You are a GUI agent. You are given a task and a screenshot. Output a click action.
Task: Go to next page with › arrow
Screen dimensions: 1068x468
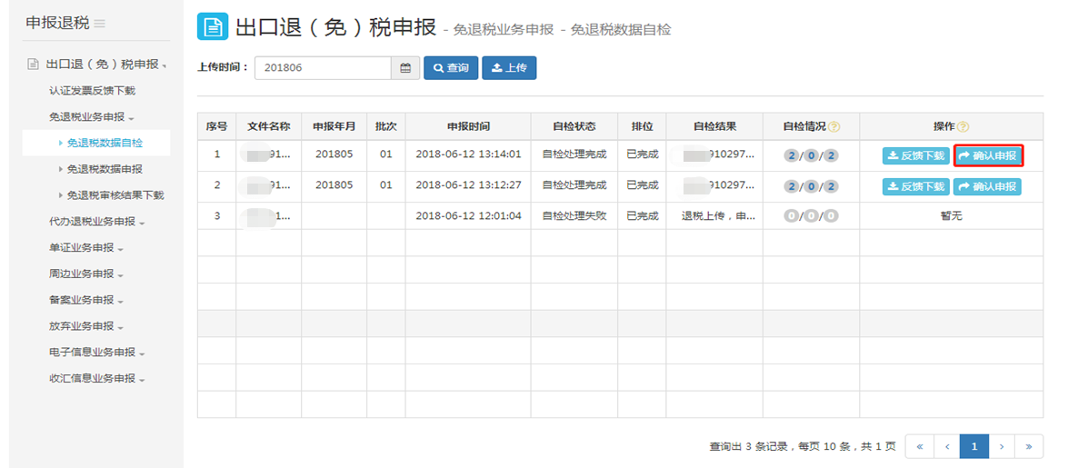pyautogui.click(x=1002, y=446)
